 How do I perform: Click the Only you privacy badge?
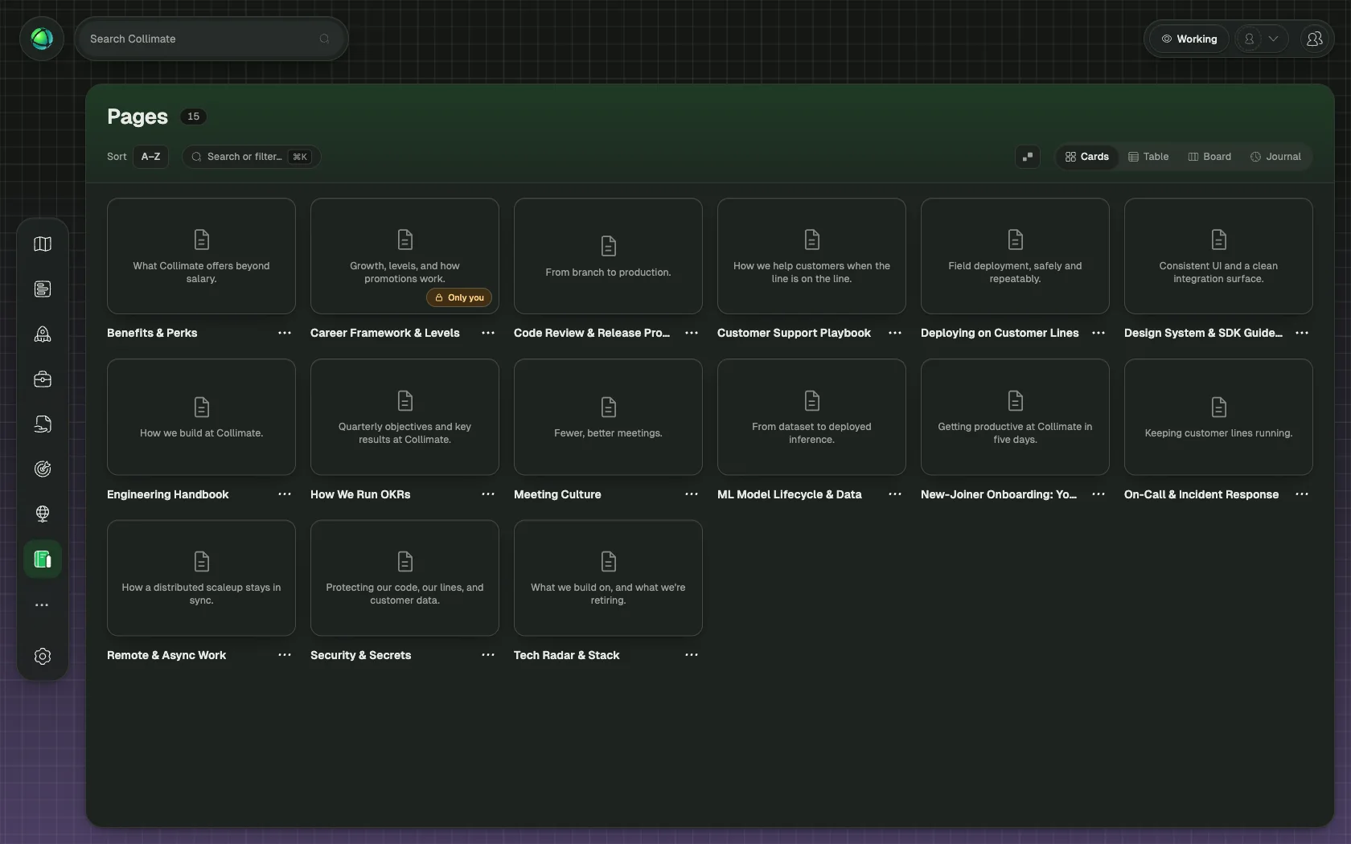[x=459, y=297]
